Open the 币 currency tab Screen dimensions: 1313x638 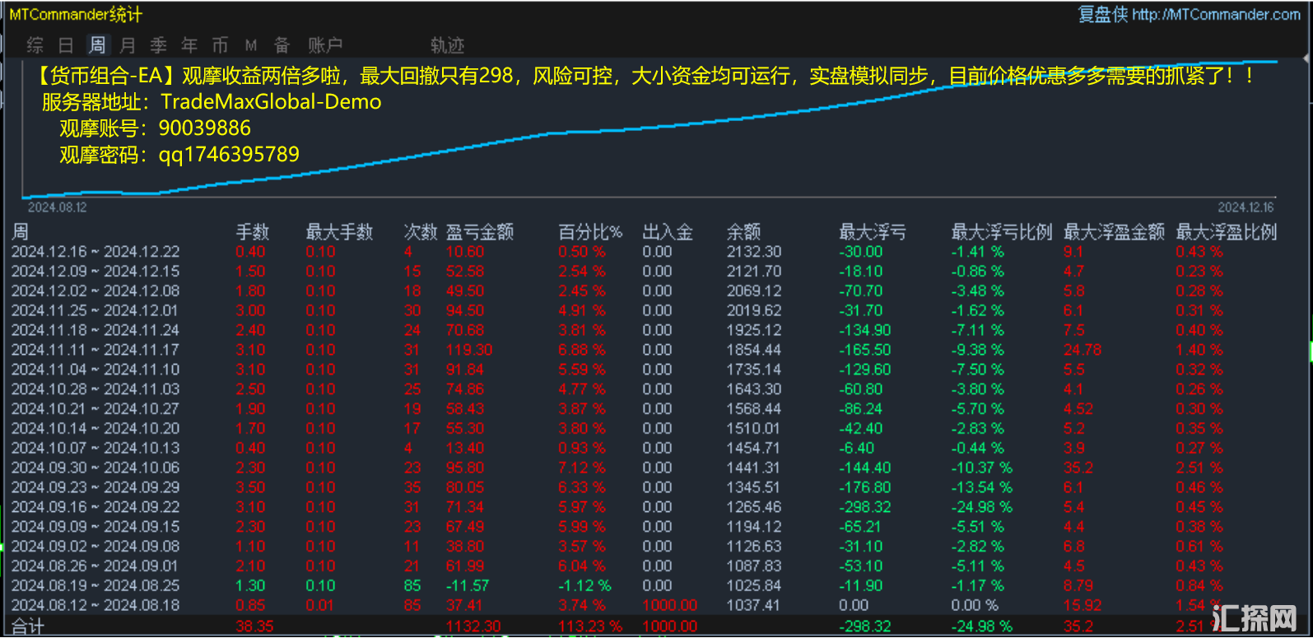point(220,45)
